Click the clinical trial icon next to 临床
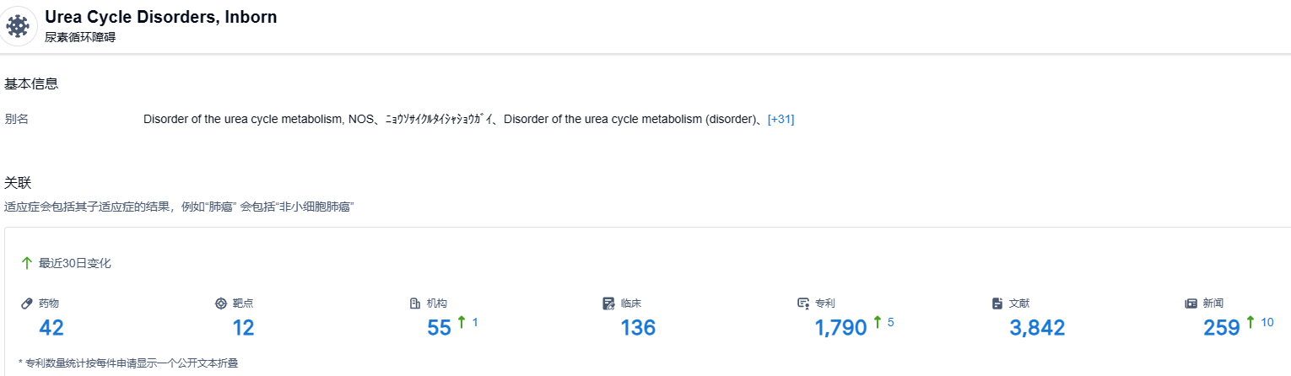 (x=608, y=303)
